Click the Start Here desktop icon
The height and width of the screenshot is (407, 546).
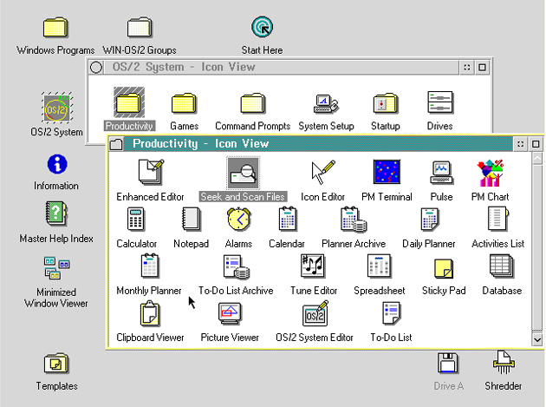click(x=262, y=27)
